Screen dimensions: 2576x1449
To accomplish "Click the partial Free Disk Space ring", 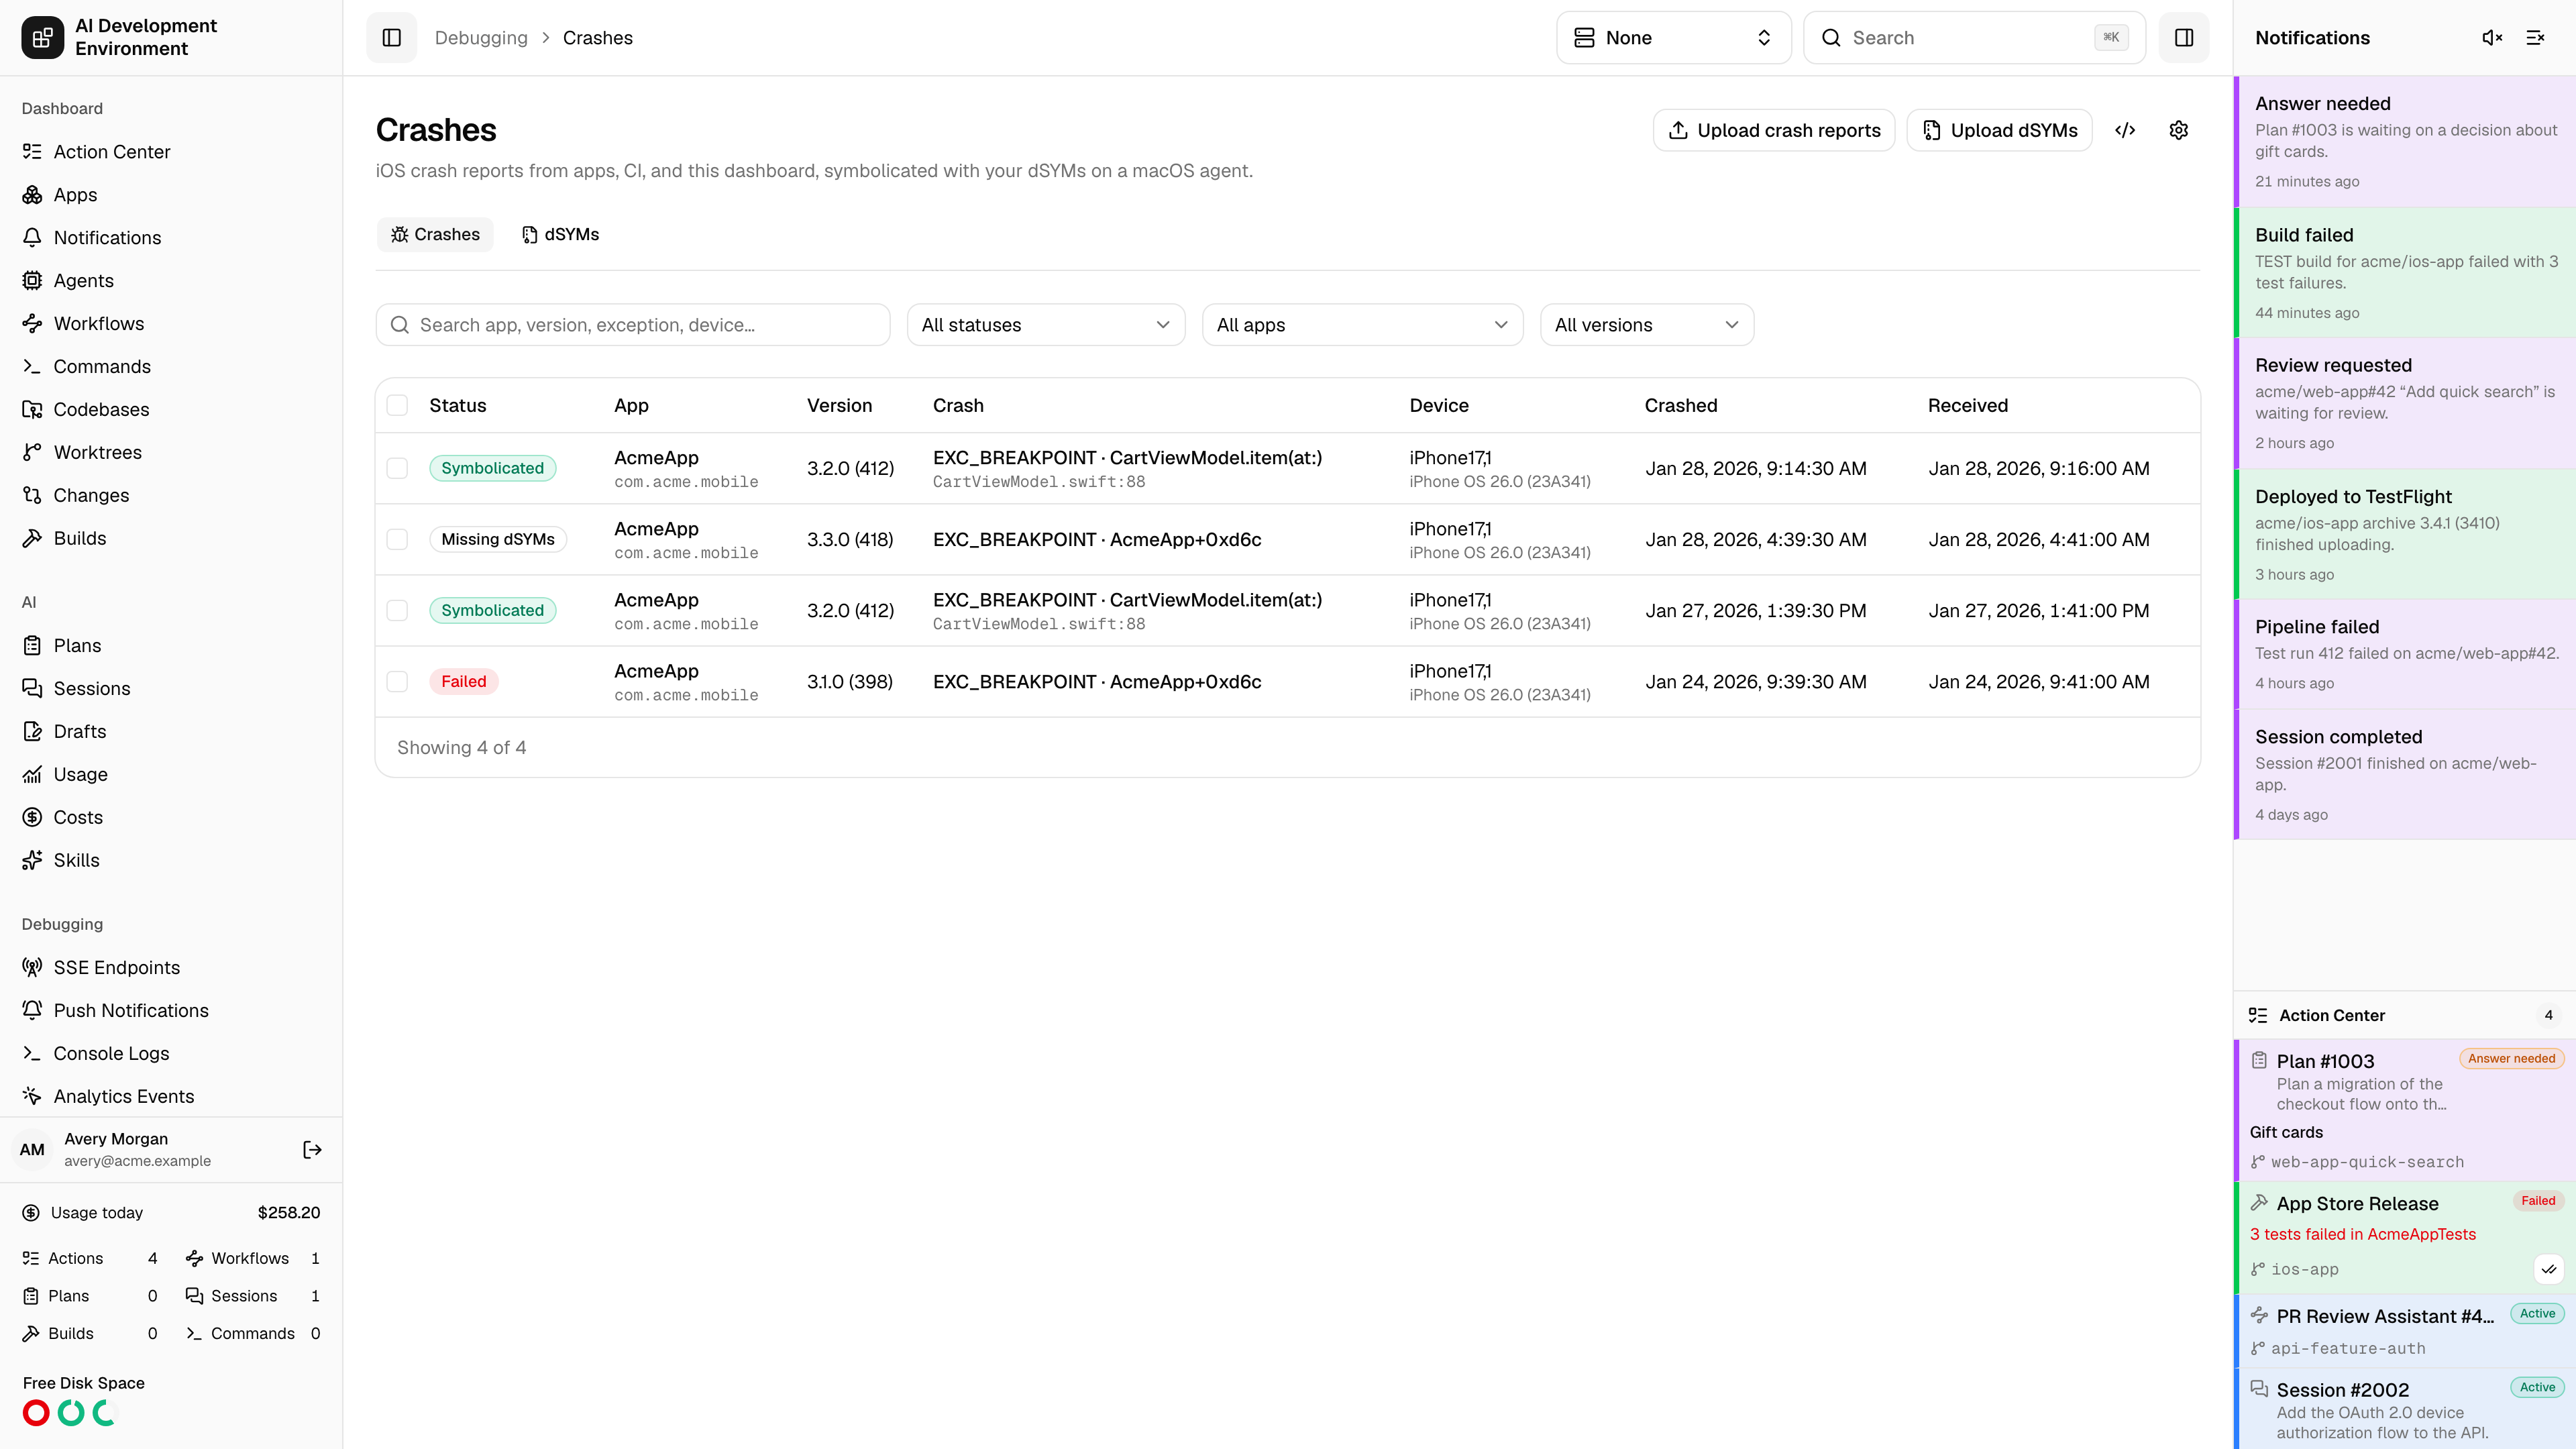I will 105,1412.
